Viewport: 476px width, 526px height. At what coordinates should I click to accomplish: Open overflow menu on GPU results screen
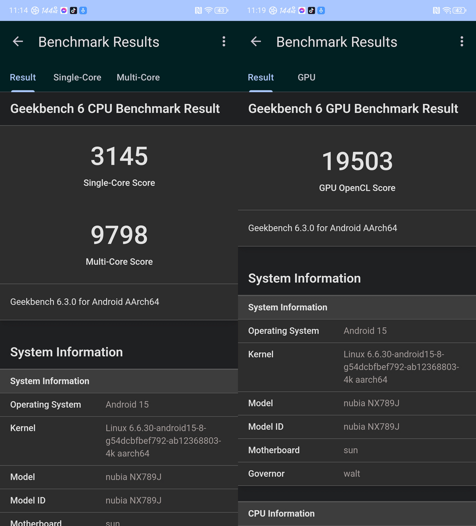[462, 42]
